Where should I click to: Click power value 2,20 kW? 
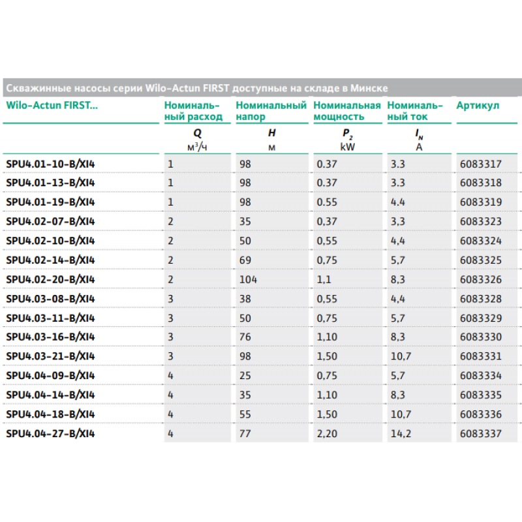(327, 433)
